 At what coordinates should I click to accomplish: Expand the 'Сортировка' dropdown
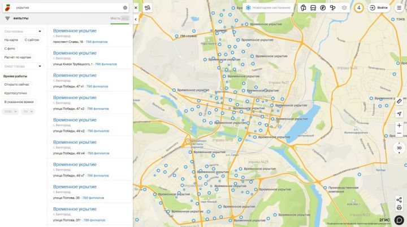23,32
